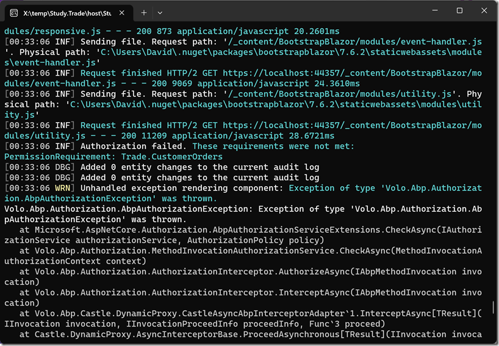The height and width of the screenshot is (346, 499).
Task: Open the event-handler.js localhost request URL
Action: click(281, 73)
